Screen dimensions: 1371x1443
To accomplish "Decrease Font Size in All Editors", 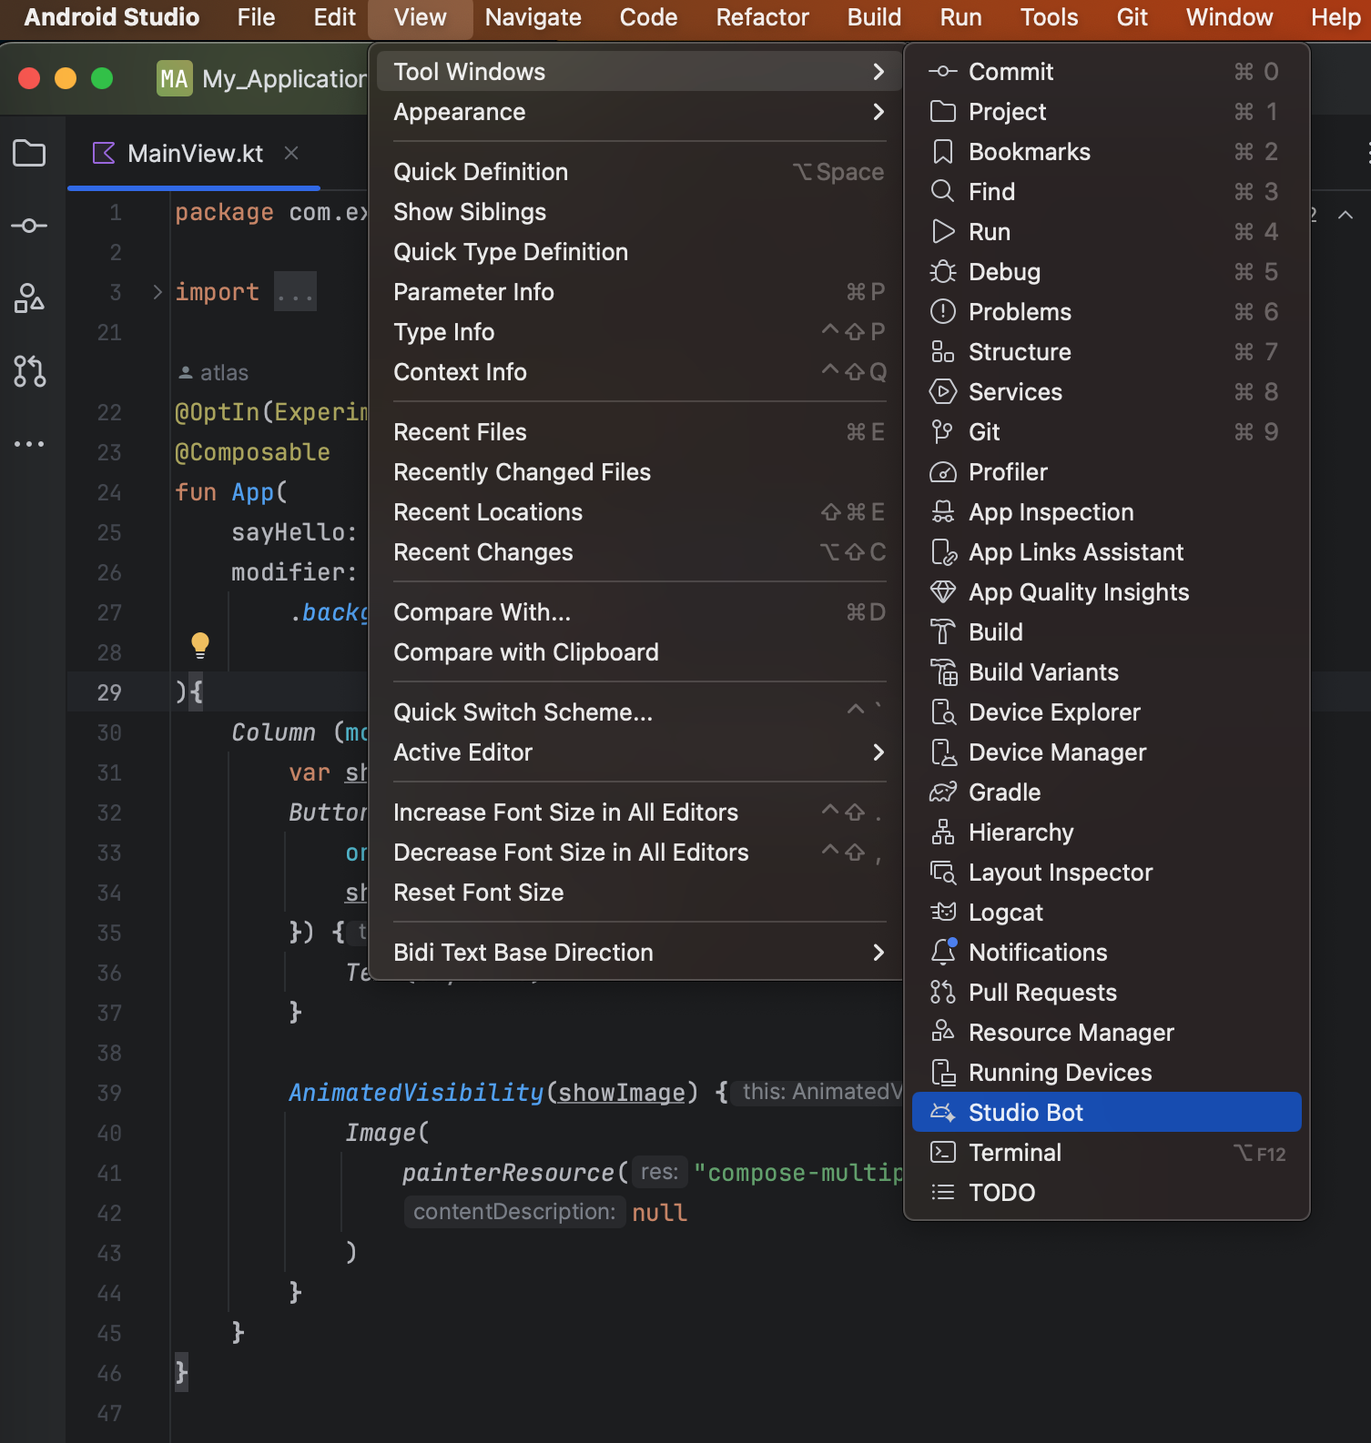I will click(x=639, y=852).
